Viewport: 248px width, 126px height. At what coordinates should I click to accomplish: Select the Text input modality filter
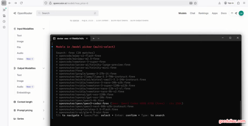click(19, 35)
